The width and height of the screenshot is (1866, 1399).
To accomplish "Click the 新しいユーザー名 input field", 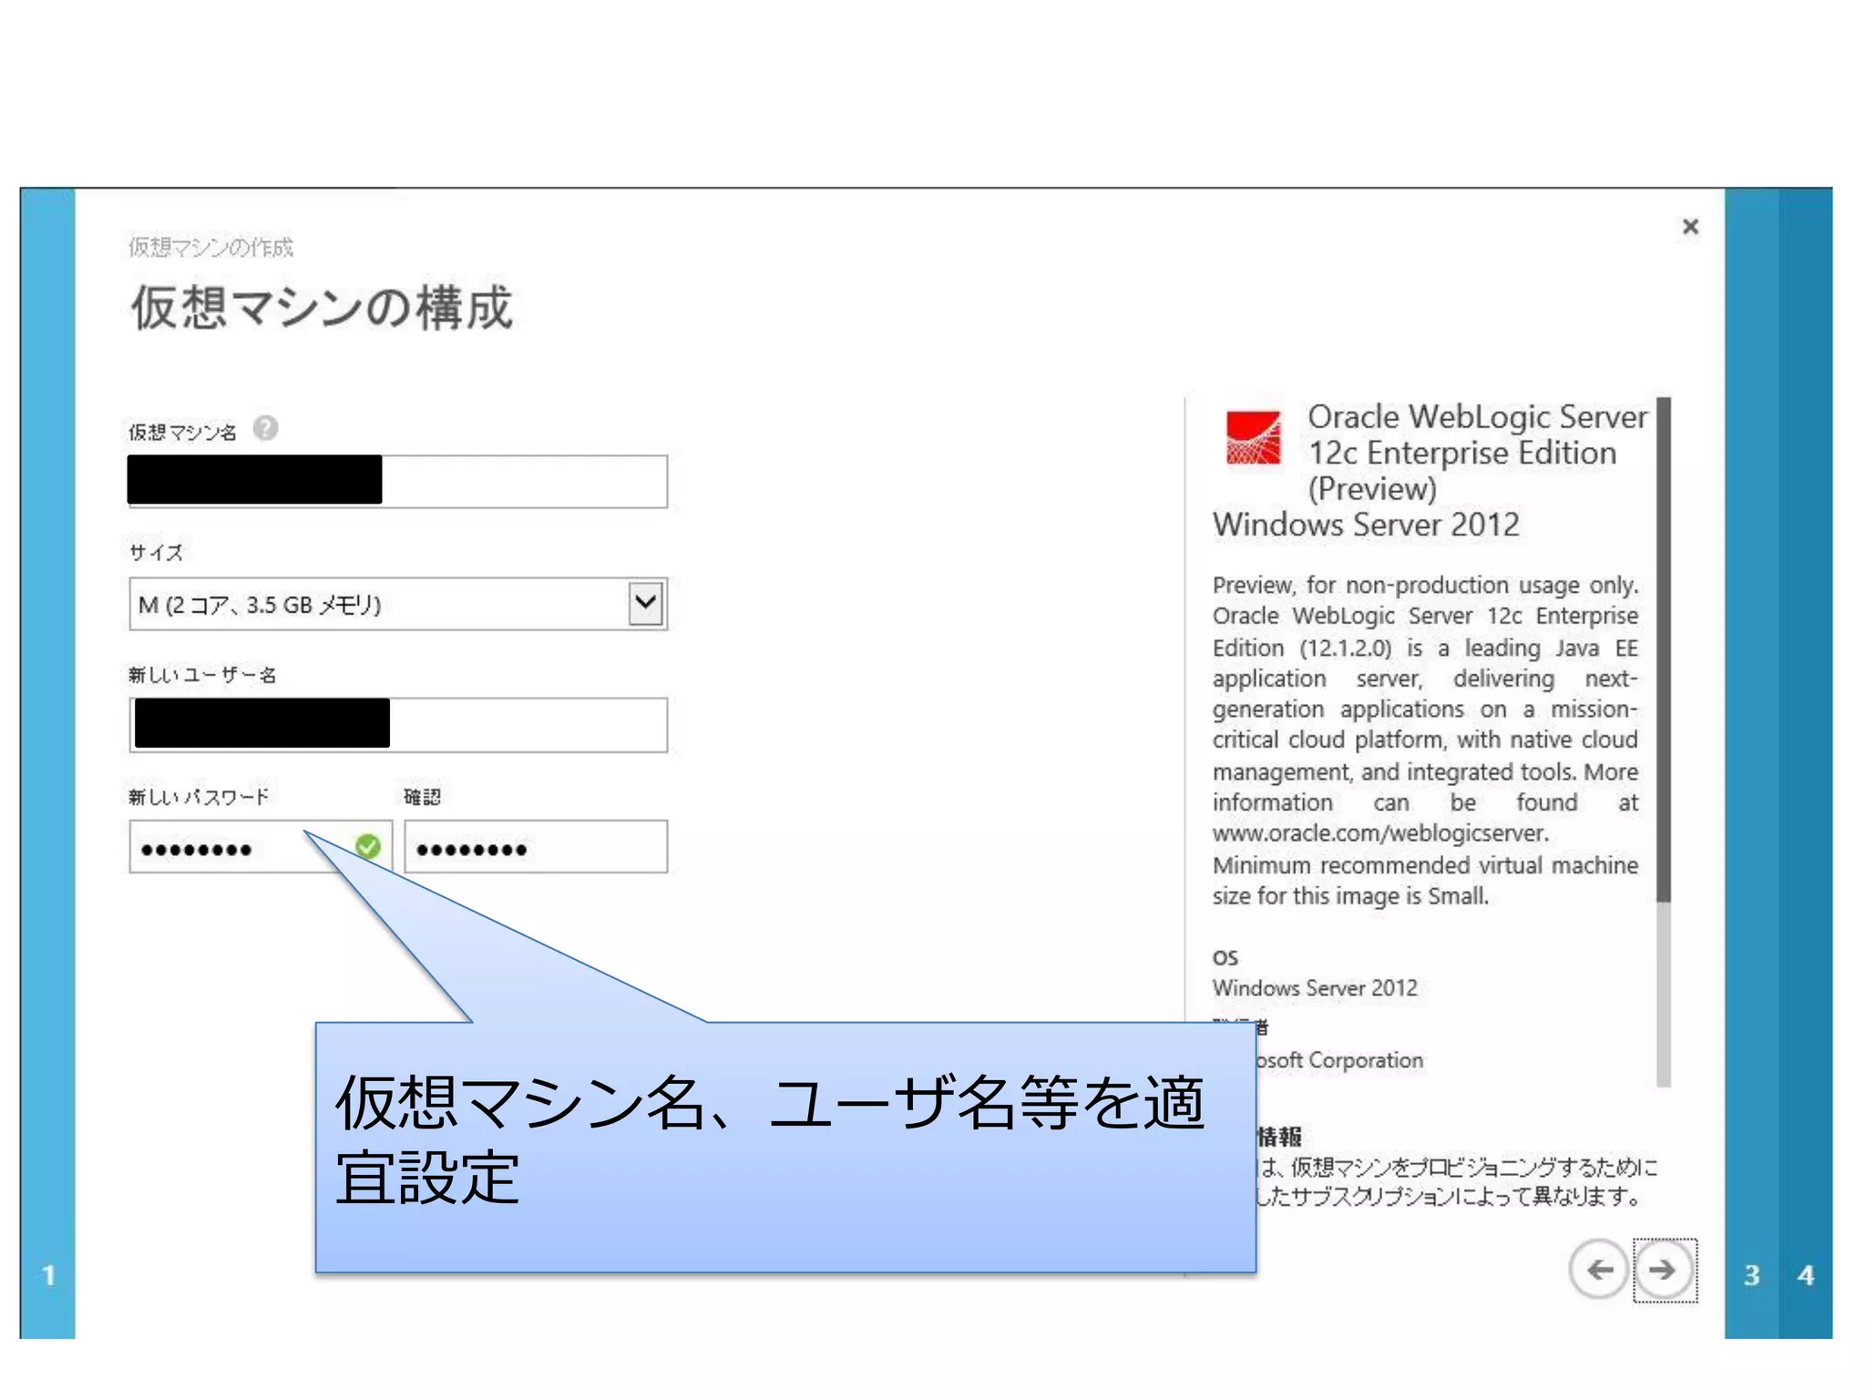I will (x=398, y=725).
